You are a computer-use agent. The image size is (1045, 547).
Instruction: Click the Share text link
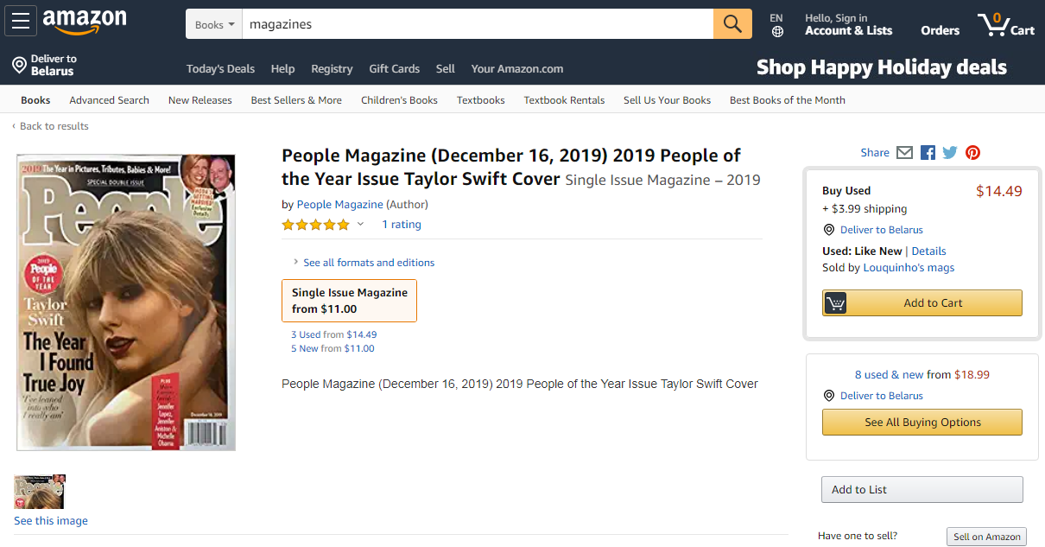pos(875,153)
